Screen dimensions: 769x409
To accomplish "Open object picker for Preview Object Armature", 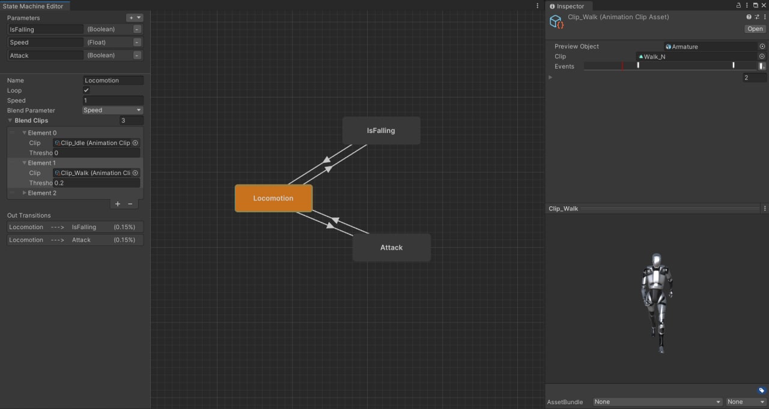I will pos(762,46).
